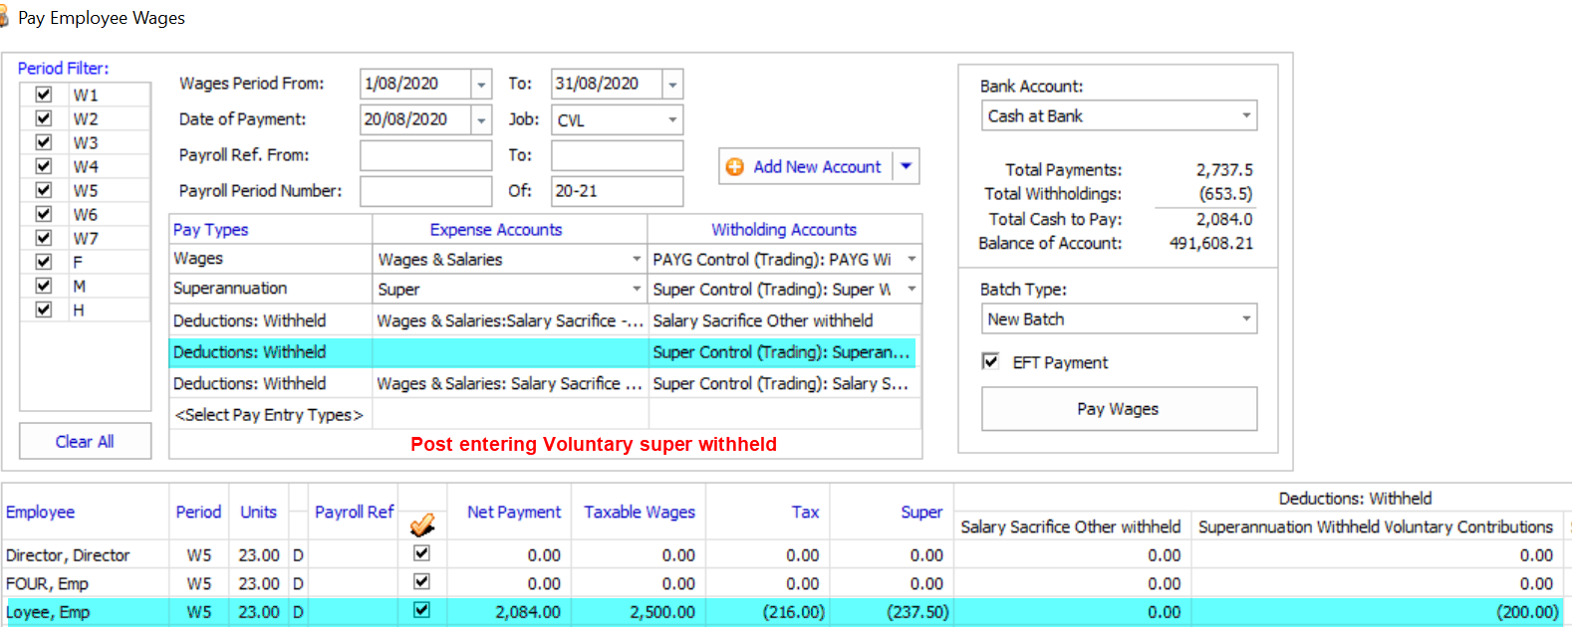Expand the Bank Account dropdown
The width and height of the screenshot is (1572, 627).
pos(1245,116)
